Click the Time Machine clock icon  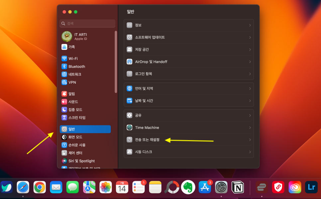pyautogui.click(x=129, y=127)
